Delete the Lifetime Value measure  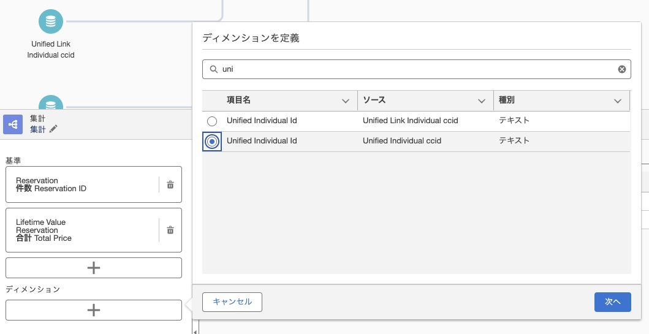(x=170, y=230)
